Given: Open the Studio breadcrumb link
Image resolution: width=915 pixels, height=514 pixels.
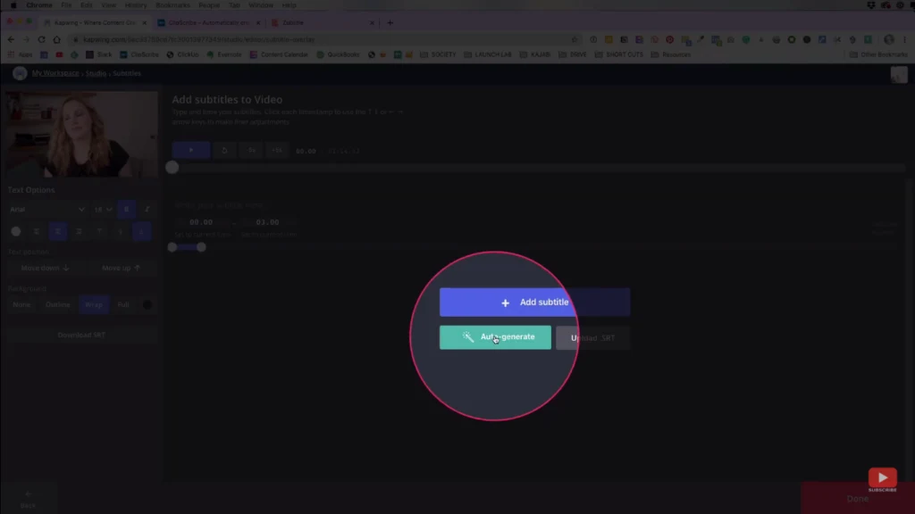Looking at the screenshot, I should 95,73.
